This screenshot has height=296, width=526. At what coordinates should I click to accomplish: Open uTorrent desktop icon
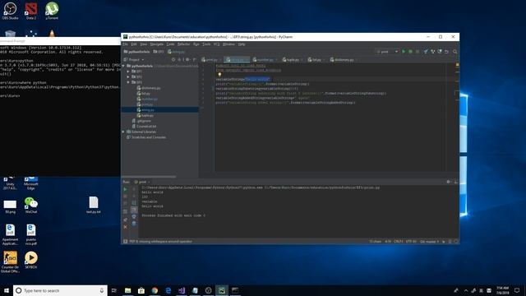pos(52,11)
